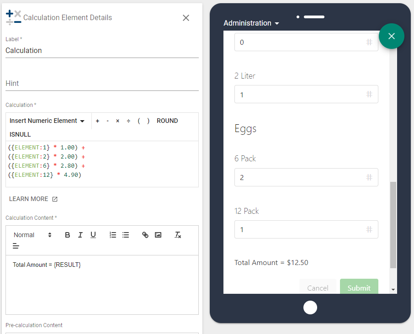Insert the multiply operator
The width and height of the screenshot is (414, 334).
coord(117,121)
